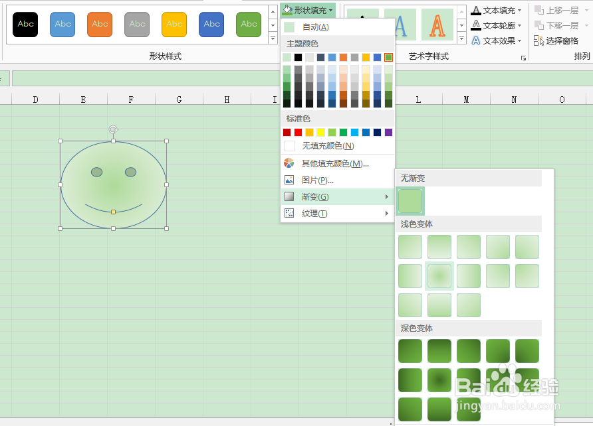Viewport: 593px width, 426px height.
Task: Open 艺术字样式 dialog launcher
Action: tap(523, 58)
